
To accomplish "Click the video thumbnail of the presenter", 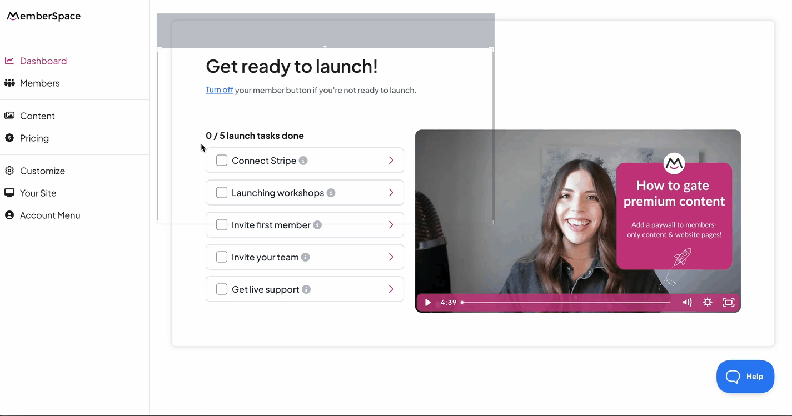I will 577,221.
